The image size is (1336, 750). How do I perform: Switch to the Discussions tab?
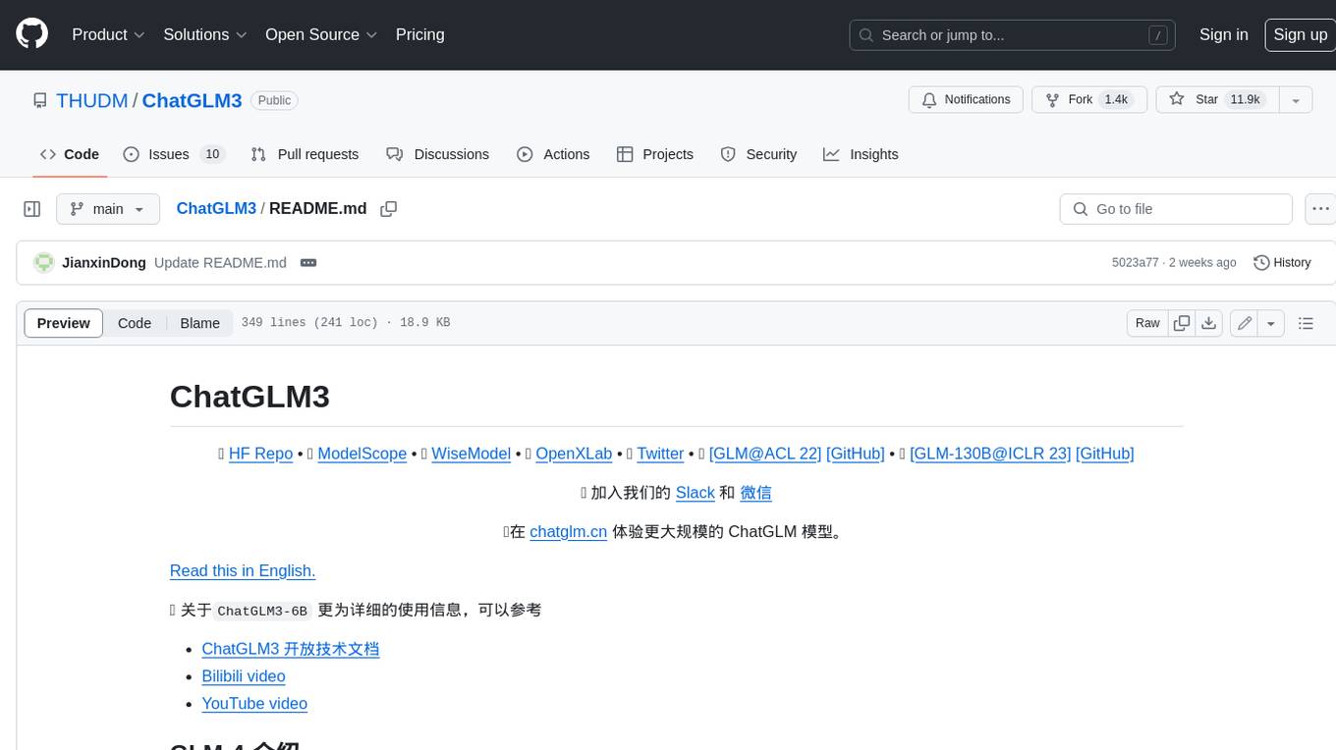(x=437, y=154)
